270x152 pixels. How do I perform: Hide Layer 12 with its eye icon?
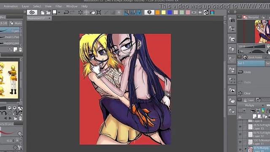click(x=240, y=135)
